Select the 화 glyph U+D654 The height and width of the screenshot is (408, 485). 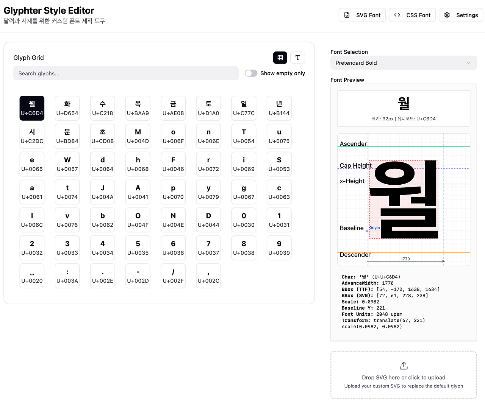(x=67, y=108)
